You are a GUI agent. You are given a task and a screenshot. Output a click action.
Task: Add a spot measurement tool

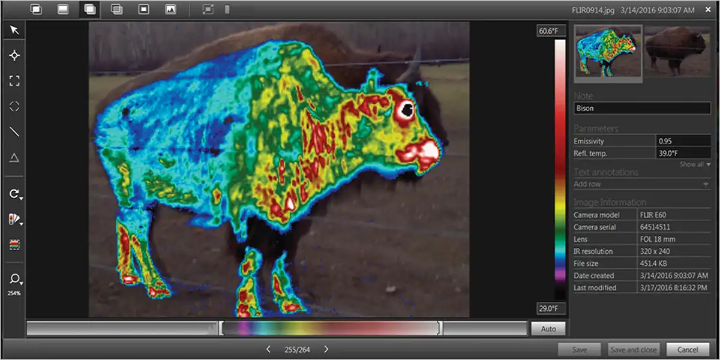click(x=14, y=55)
